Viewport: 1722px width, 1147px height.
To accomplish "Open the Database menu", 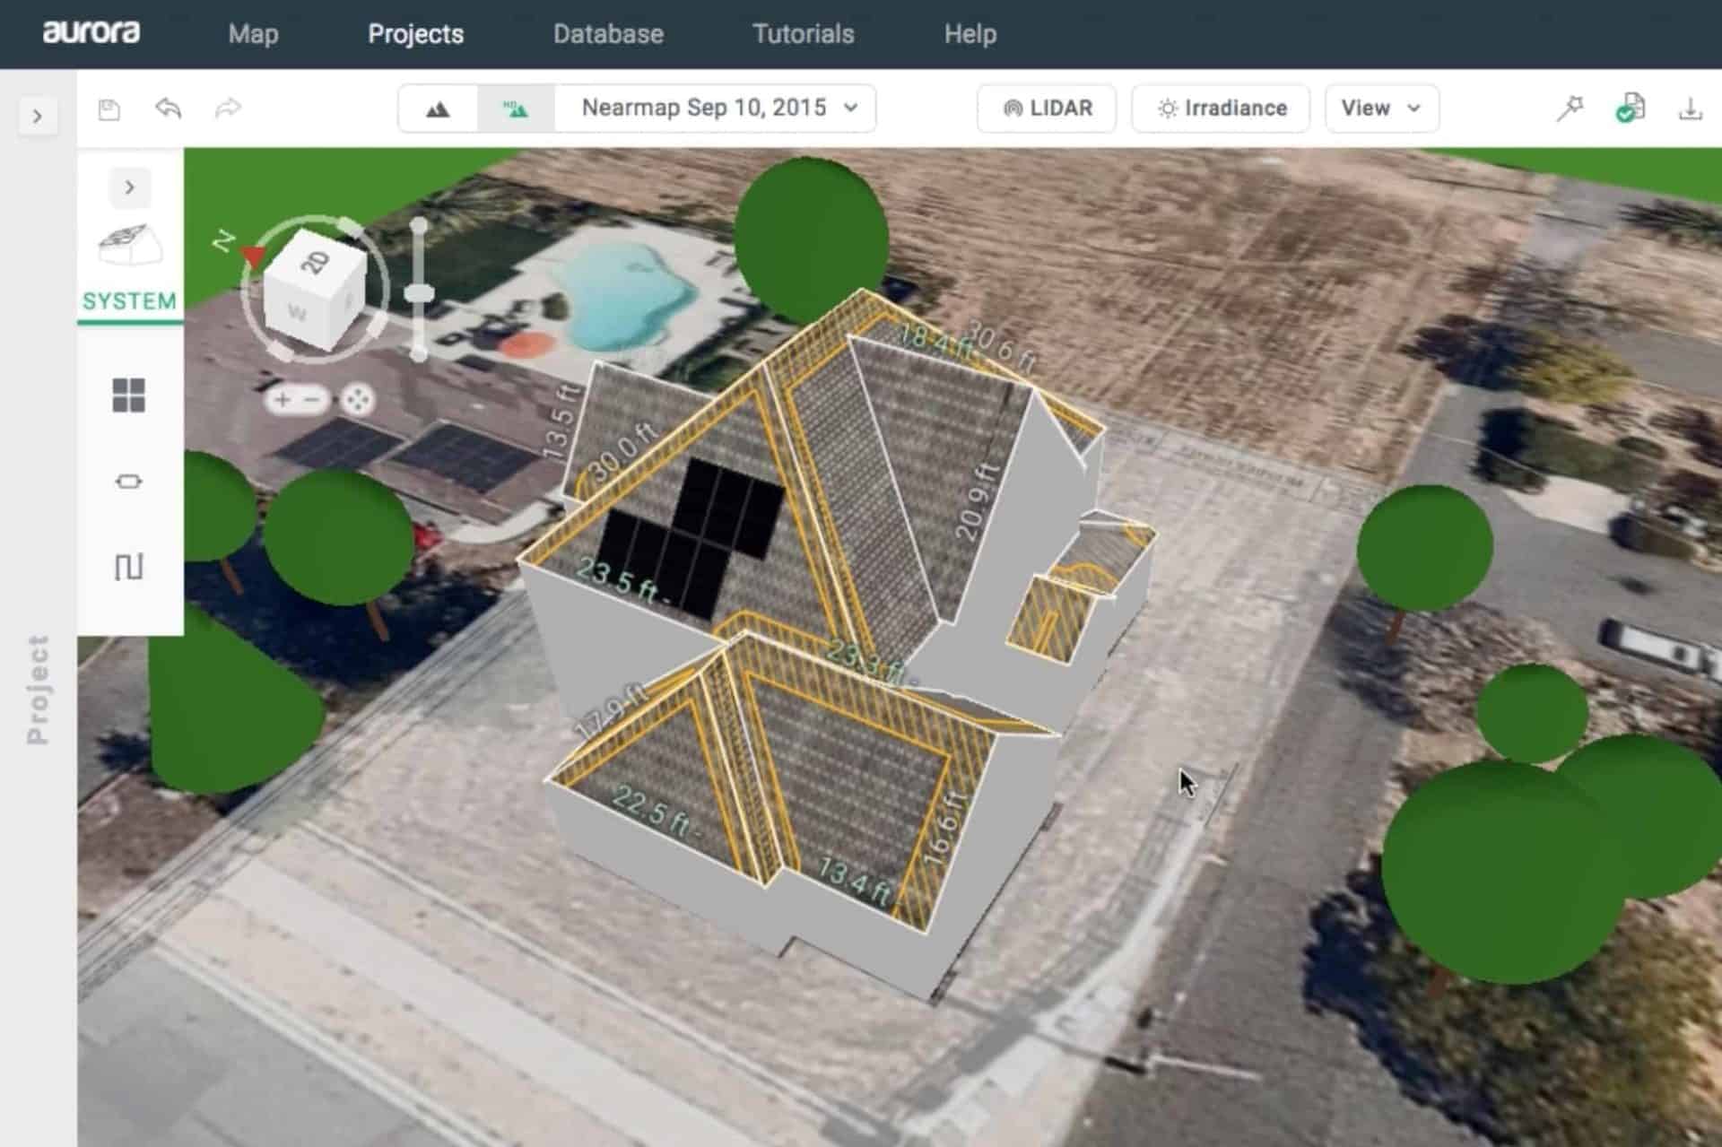I will coord(608,34).
